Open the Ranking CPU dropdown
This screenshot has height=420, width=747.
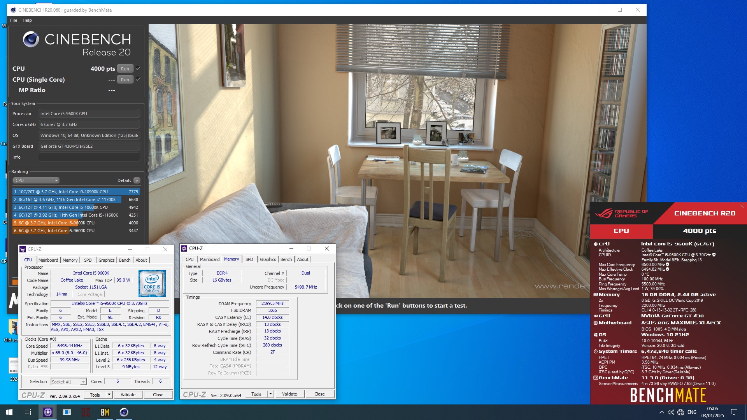pyautogui.click(x=36, y=180)
